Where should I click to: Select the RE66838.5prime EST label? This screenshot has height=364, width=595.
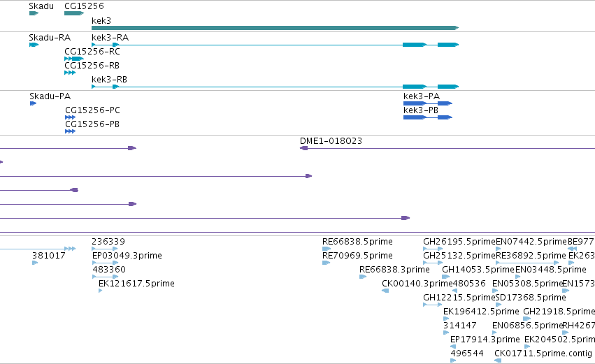click(357, 242)
